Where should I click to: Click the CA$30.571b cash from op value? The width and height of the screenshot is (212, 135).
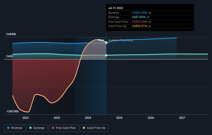(x=139, y=26)
